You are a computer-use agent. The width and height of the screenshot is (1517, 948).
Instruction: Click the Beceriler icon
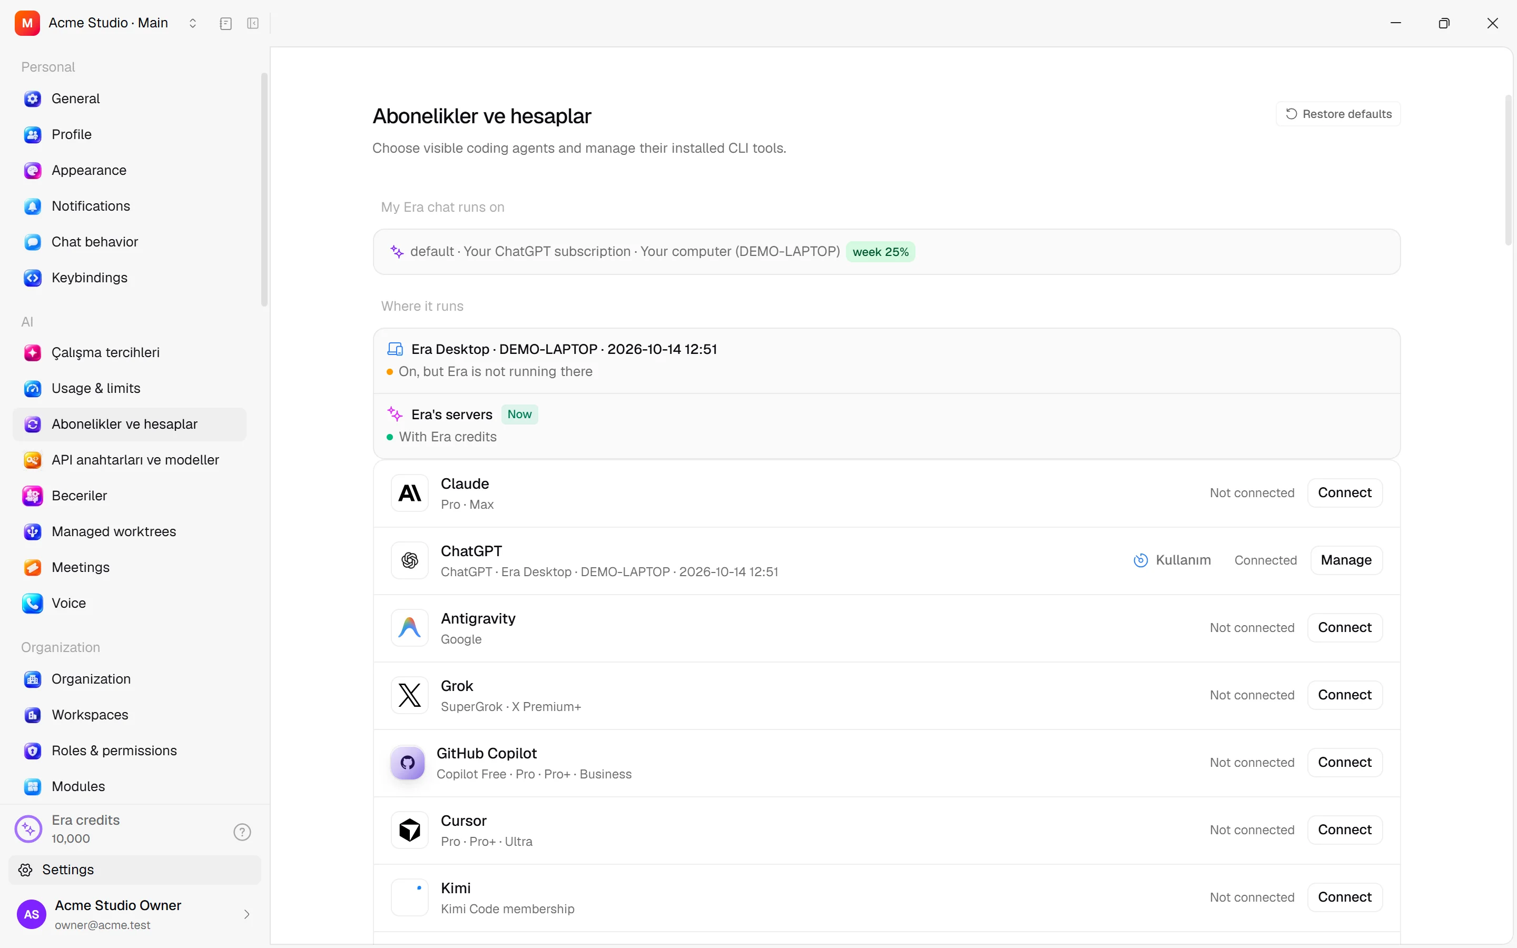(x=33, y=495)
